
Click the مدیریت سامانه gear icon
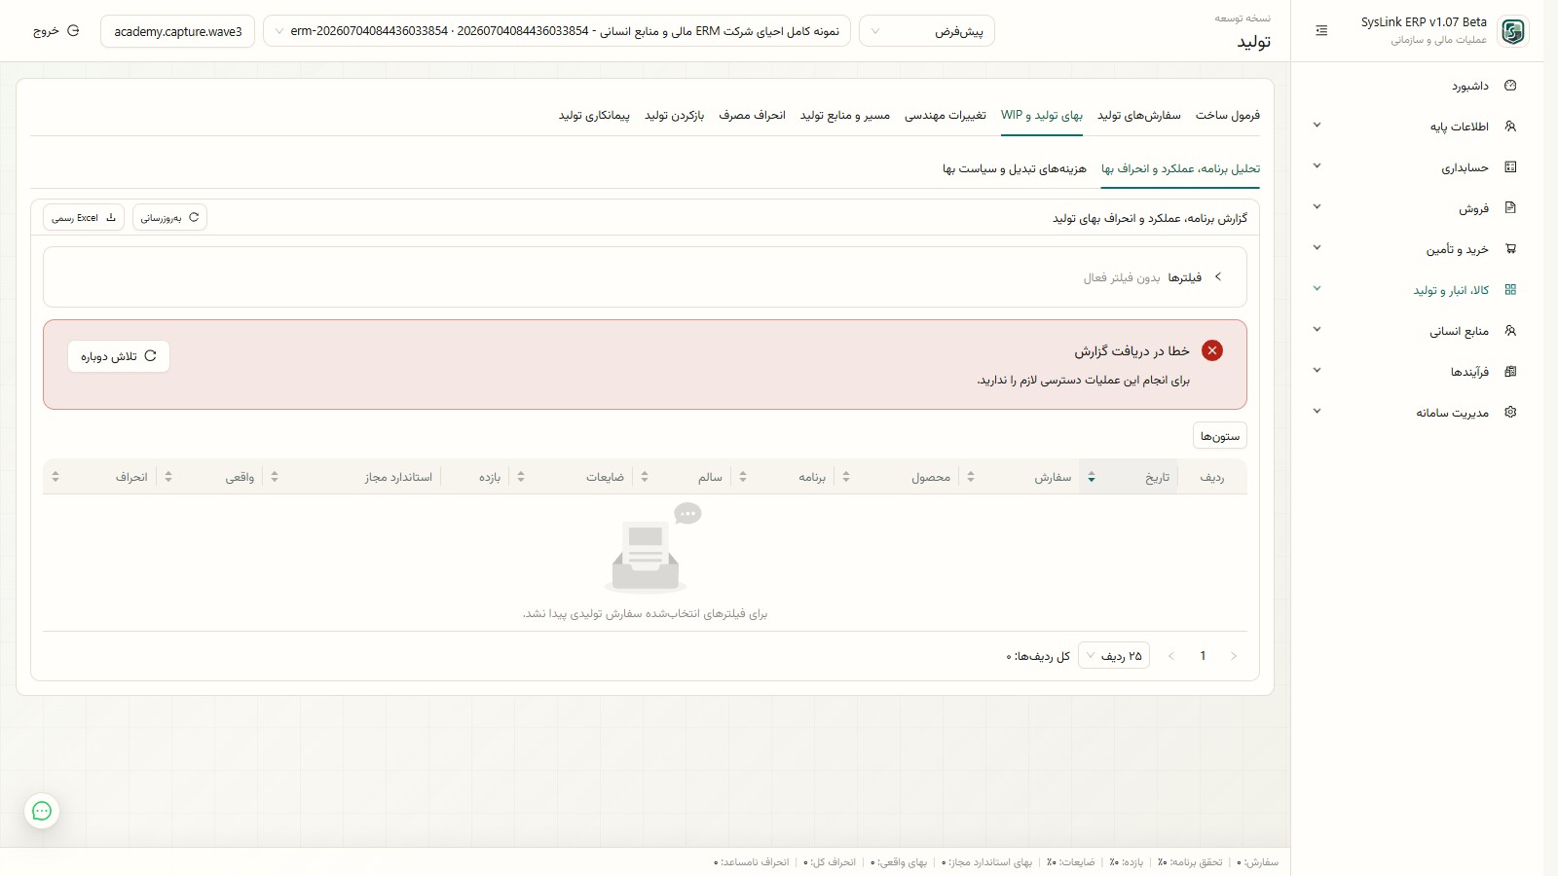tap(1510, 412)
